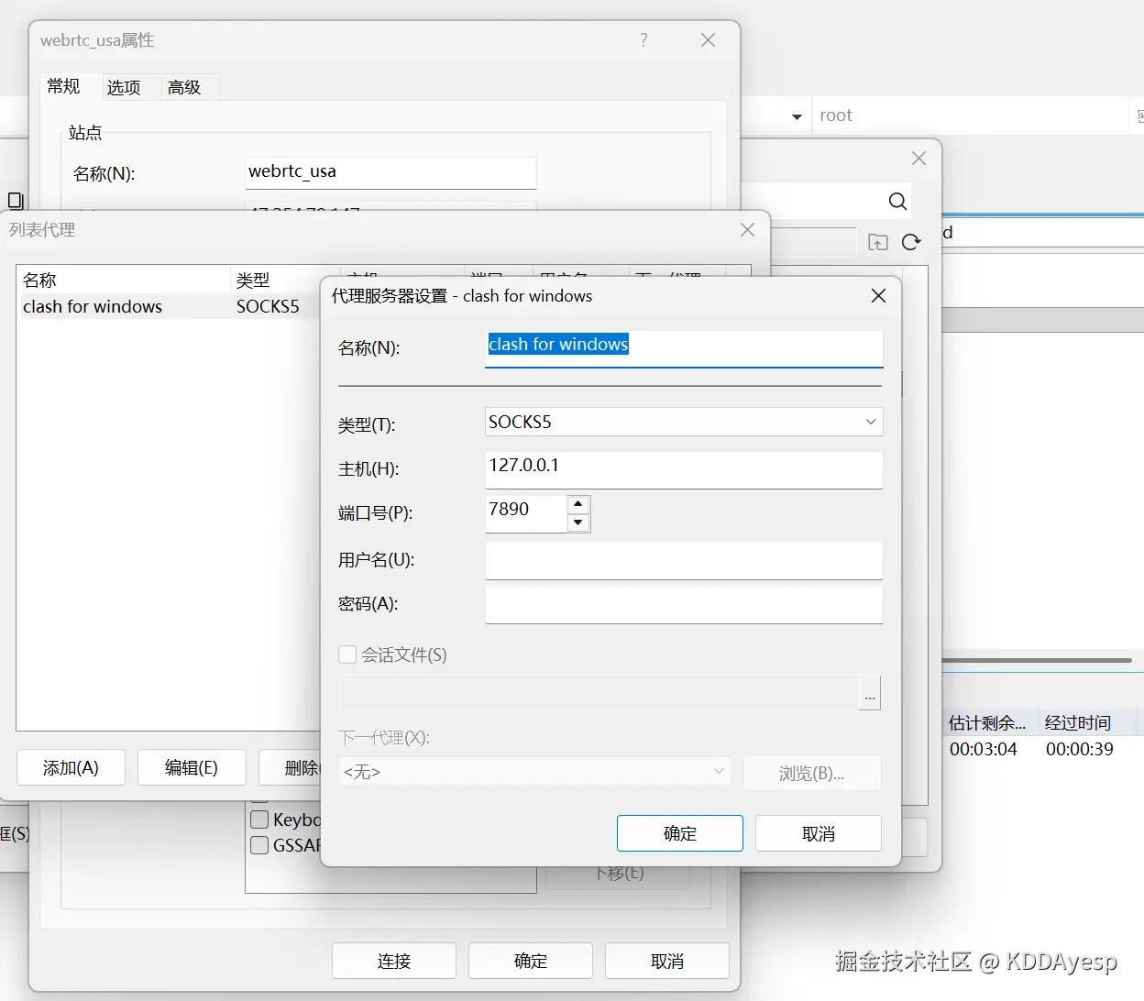The image size is (1144, 1001).
Task: Click 取消 button in webrtc_usa properties window
Action: [667, 961]
